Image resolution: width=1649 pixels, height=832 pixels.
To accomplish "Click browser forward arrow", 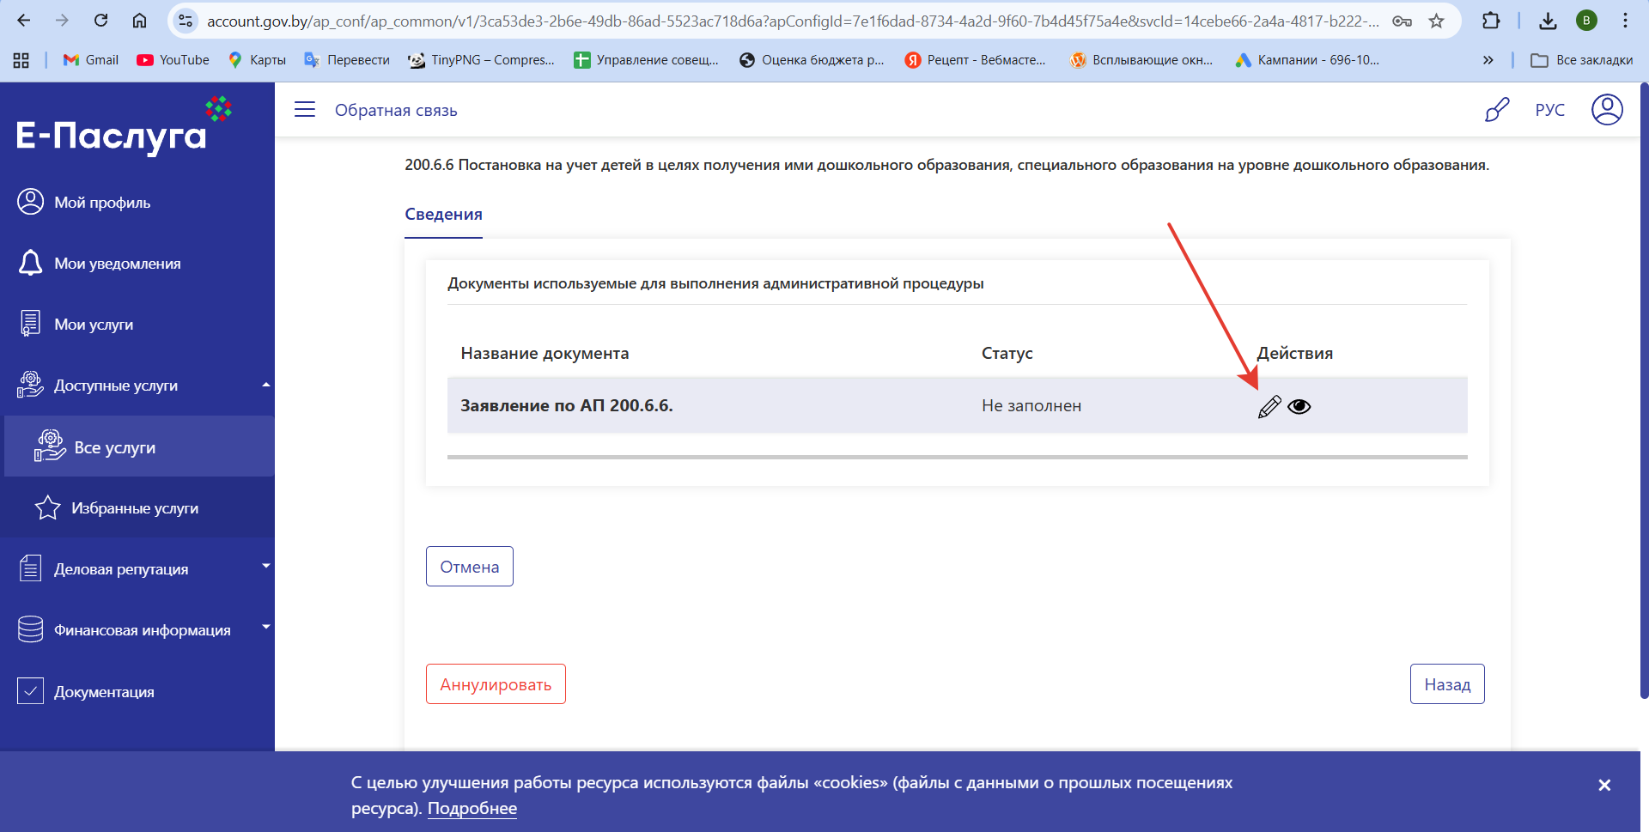I will [x=62, y=21].
